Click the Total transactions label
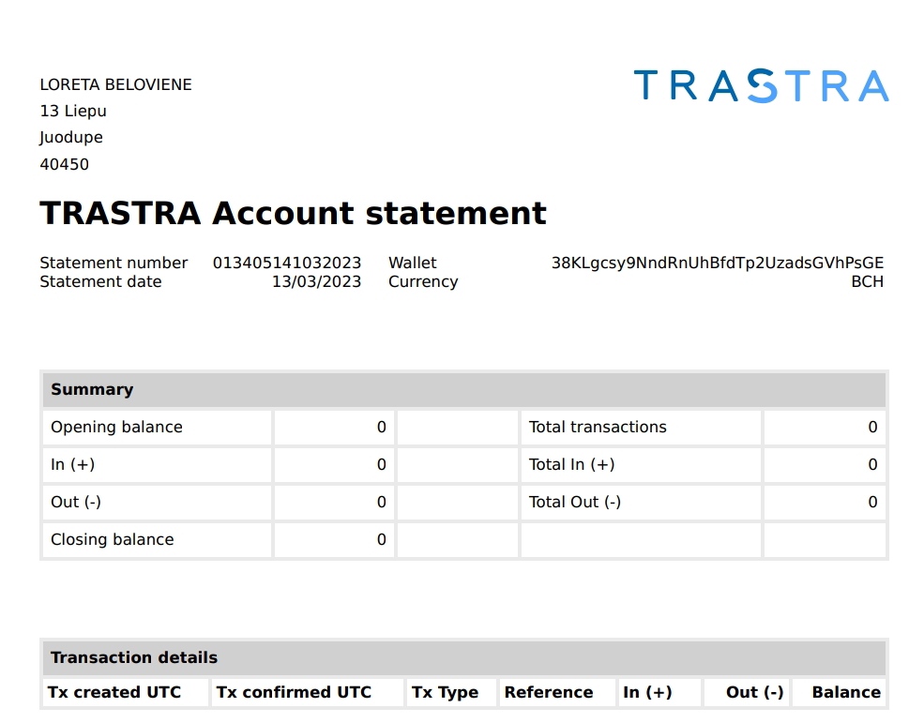Image resolution: width=909 pixels, height=723 pixels. tap(598, 427)
